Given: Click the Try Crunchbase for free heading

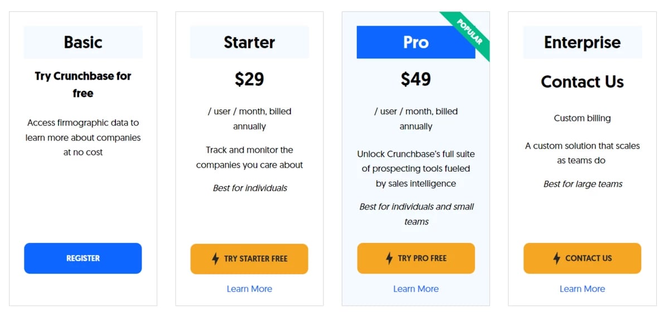Looking at the screenshot, I should coord(83,84).
